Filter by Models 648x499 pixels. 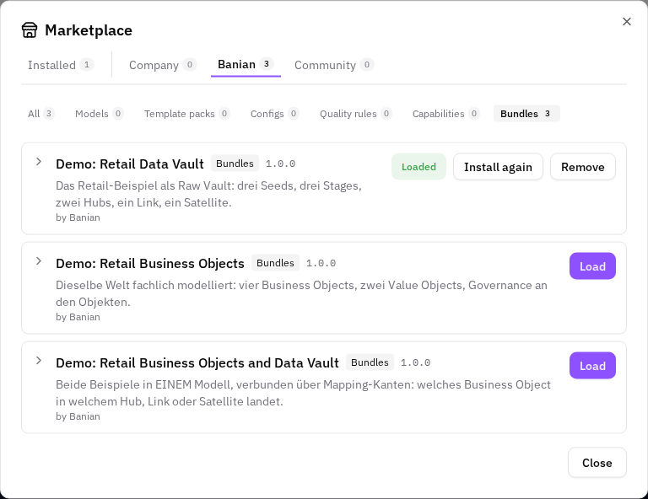coord(100,114)
